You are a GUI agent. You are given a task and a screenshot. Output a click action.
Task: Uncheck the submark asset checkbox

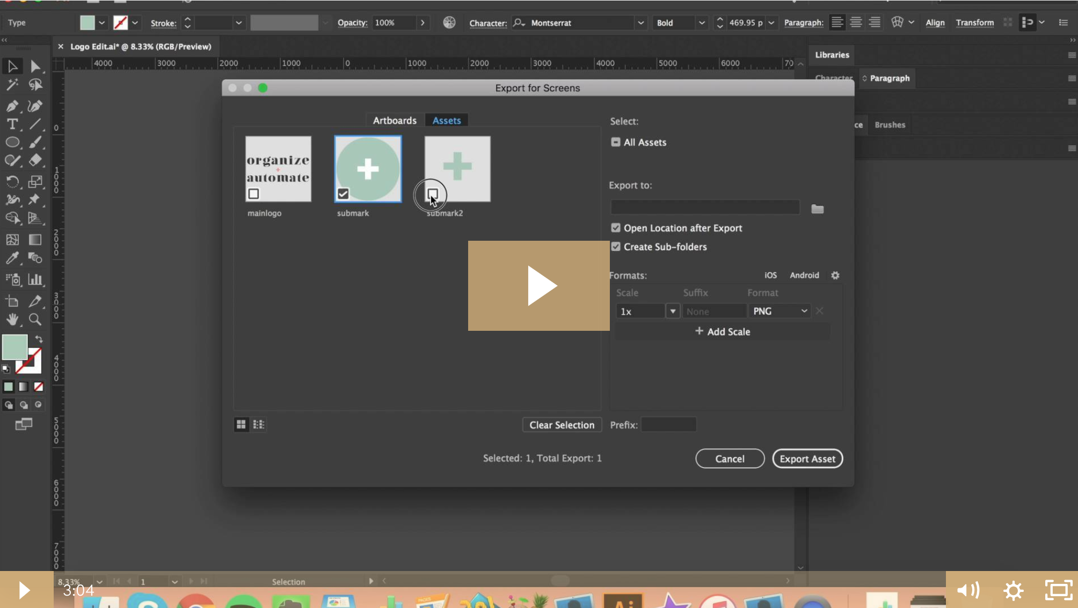[x=343, y=194]
